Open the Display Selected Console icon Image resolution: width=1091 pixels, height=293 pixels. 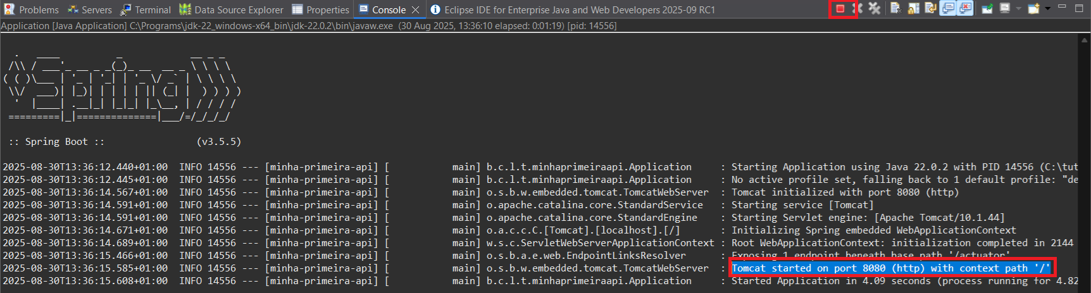pos(1004,9)
